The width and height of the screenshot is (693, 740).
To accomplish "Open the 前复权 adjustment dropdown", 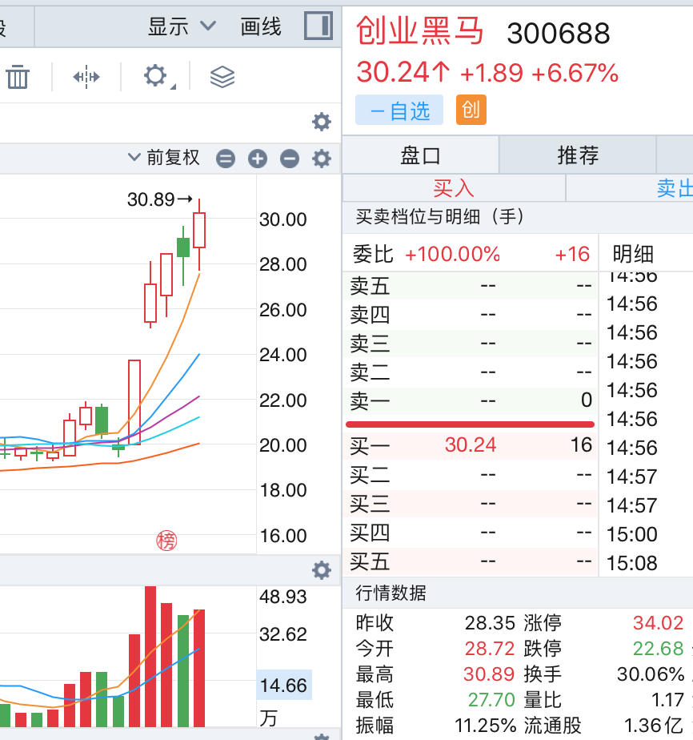I will (x=165, y=158).
